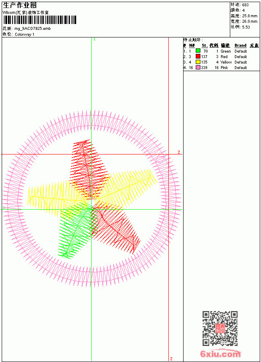Screen dimensions: 261x362
Task: Click the yellow color swatch in stop list
Action: point(198,62)
